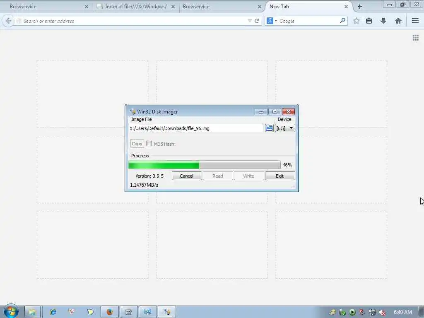Click the taskbar icon left of Firefox
The height and width of the screenshot is (318, 424).
point(91,312)
